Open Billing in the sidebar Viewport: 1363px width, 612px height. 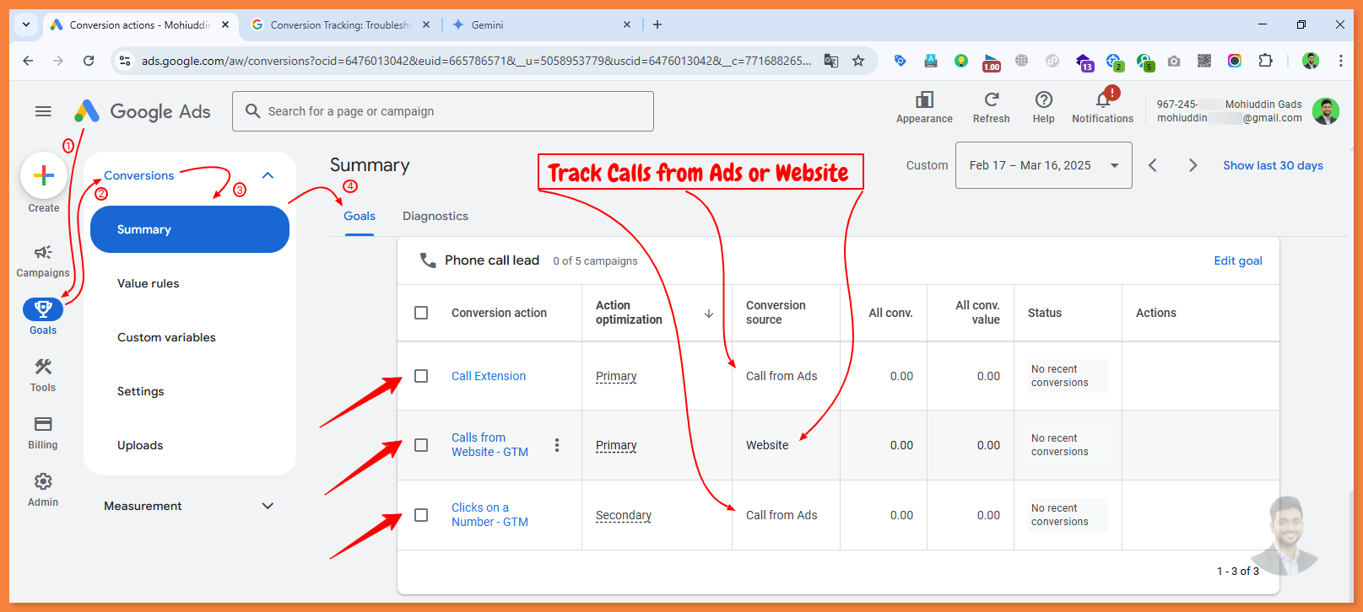[x=43, y=432]
